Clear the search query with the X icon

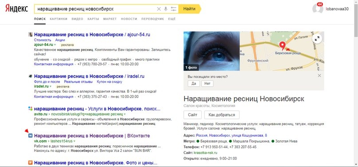pyautogui.click(x=159, y=9)
